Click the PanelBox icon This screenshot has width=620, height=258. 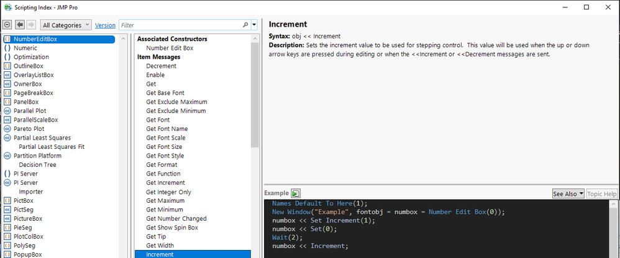7,102
